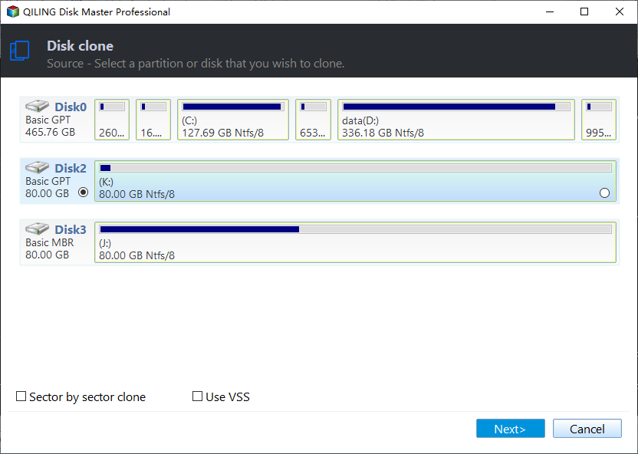Minimize the QILING Disk Master window
Image resolution: width=638 pixels, height=454 pixels.
[550, 12]
